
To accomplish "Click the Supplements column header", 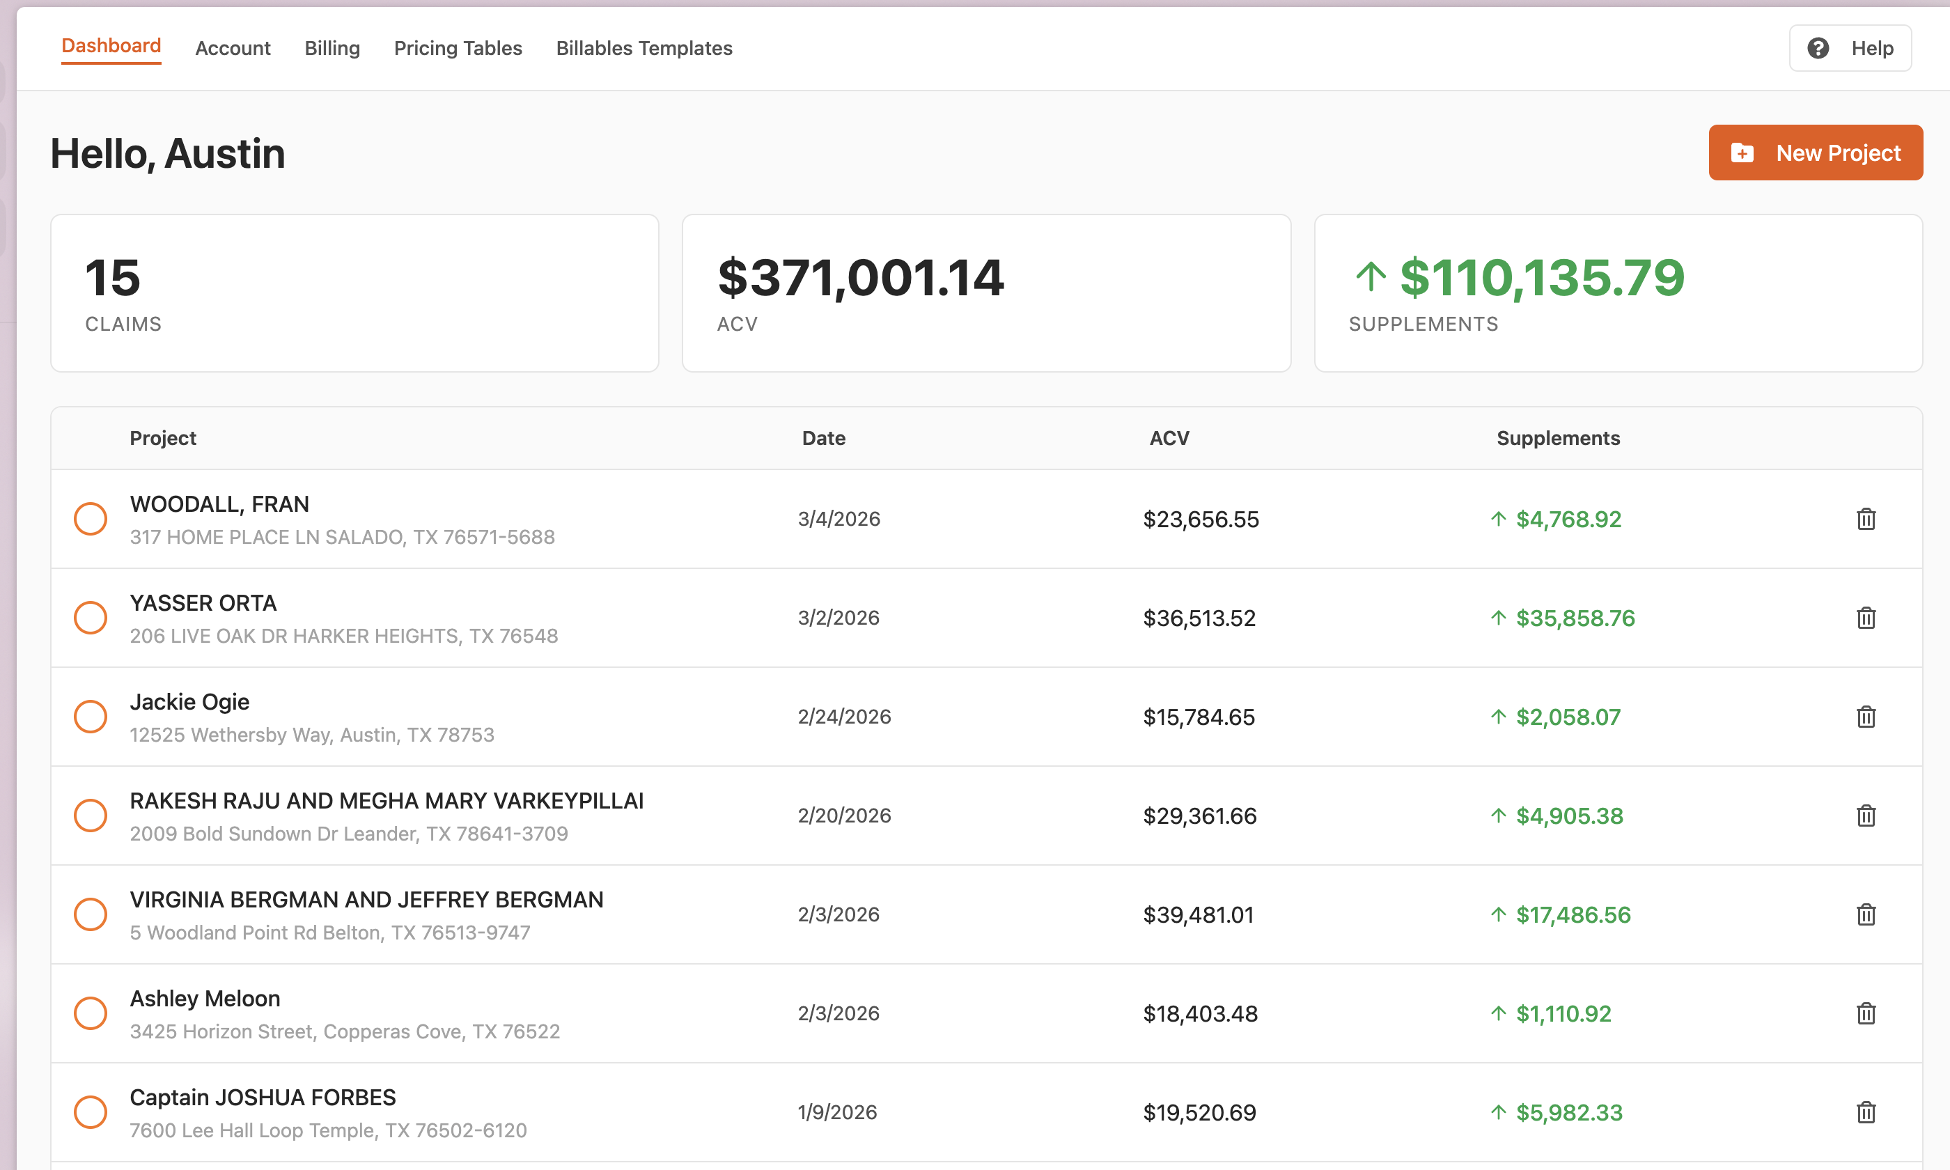I will (1557, 438).
